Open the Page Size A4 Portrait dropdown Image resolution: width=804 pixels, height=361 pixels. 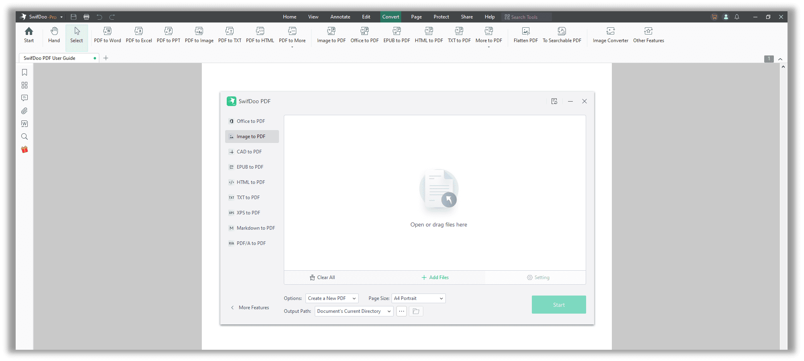418,298
